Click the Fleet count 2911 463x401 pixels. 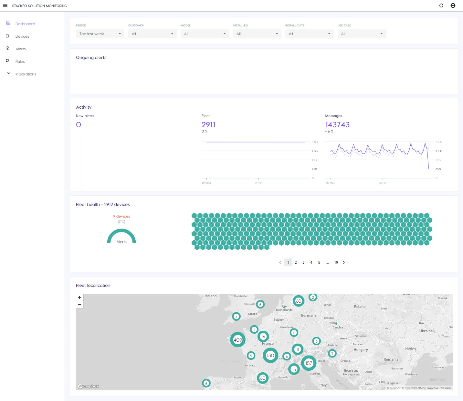coord(208,125)
